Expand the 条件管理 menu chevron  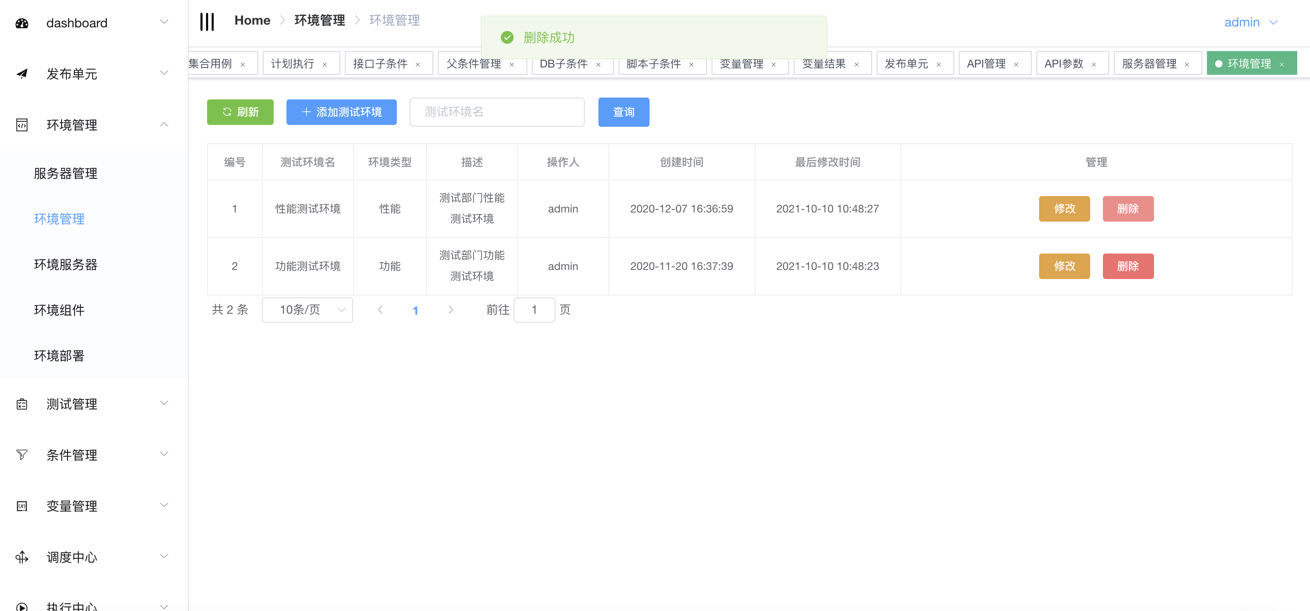point(164,455)
